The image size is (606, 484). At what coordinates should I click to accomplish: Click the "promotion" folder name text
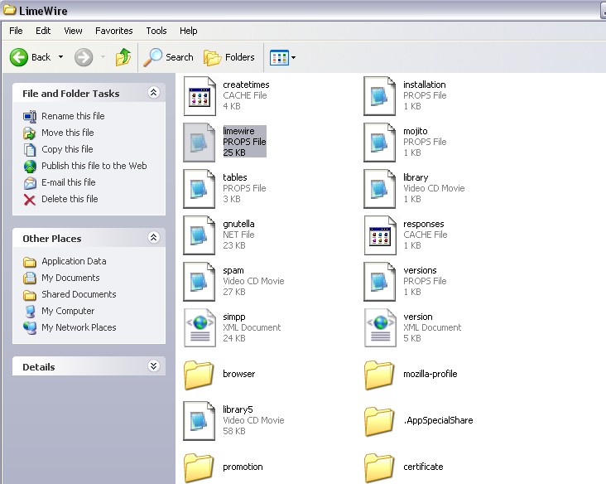pyautogui.click(x=243, y=467)
